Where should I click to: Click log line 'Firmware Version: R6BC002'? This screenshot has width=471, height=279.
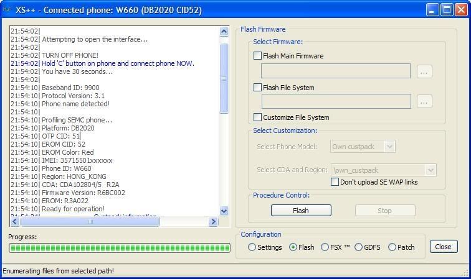pyautogui.click(x=83, y=193)
